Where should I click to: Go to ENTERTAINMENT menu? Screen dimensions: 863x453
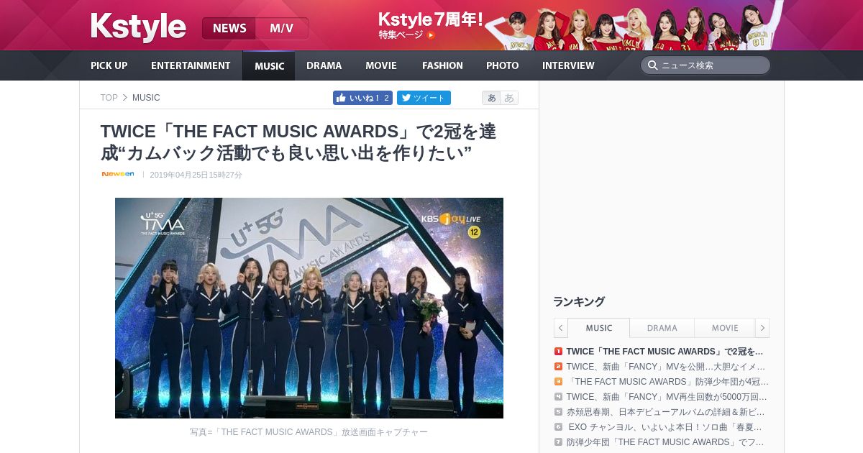pos(191,65)
